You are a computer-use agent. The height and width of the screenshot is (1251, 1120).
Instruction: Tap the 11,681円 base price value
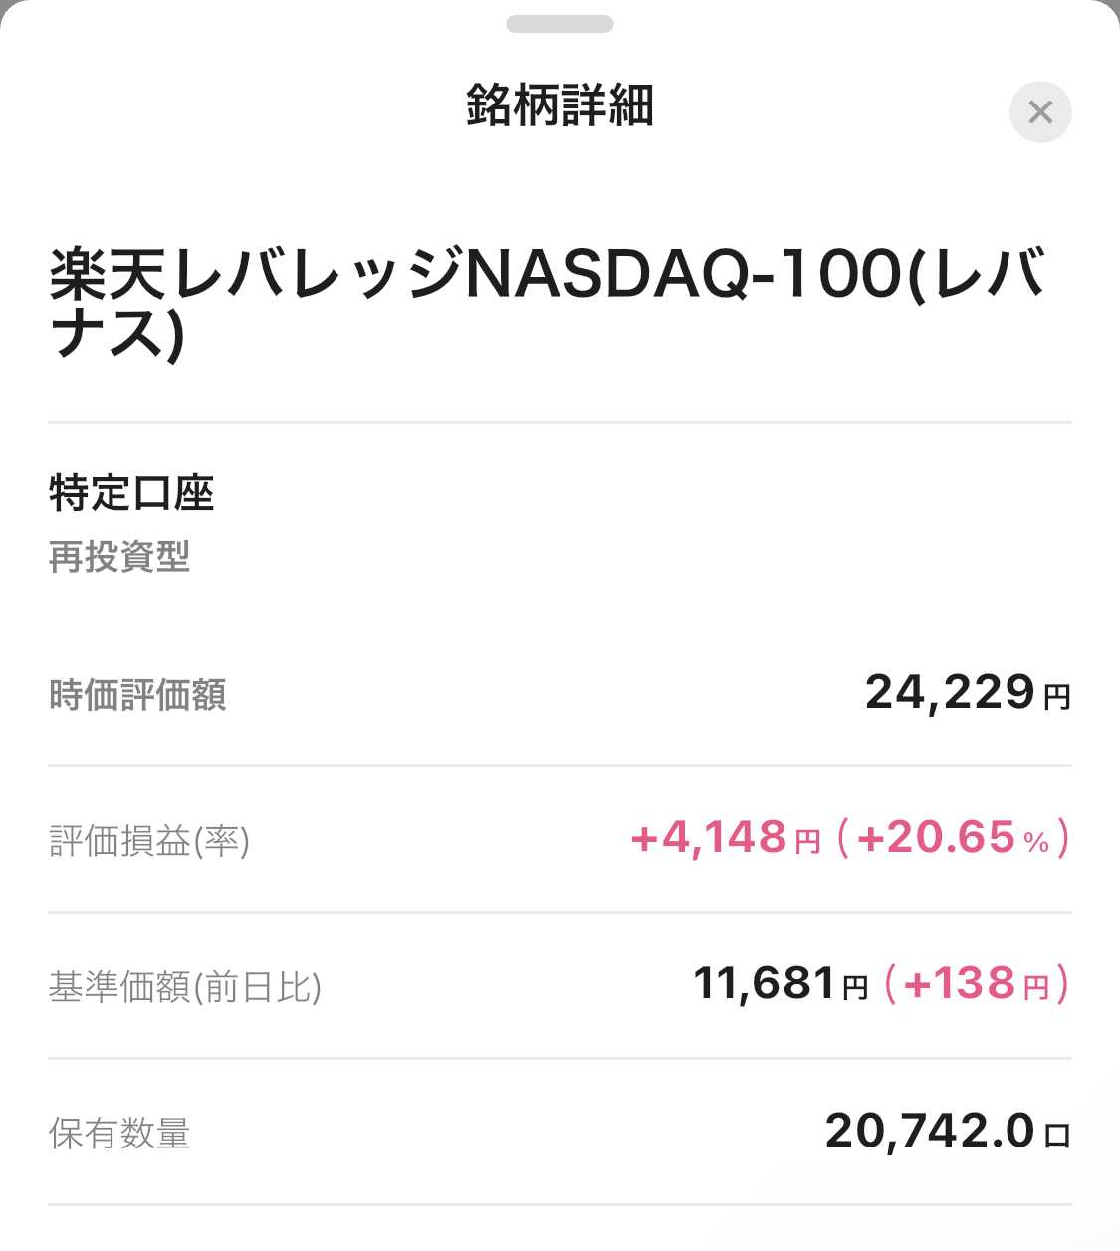point(764,984)
